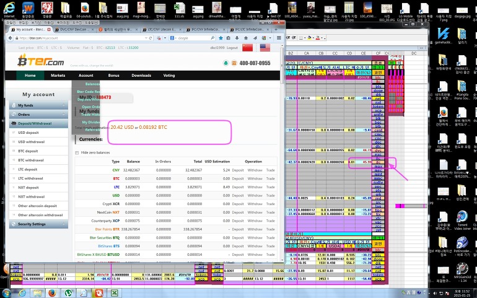Click the browser page vertical scrollbar
Screen dimensions: 477x298
[282, 65]
